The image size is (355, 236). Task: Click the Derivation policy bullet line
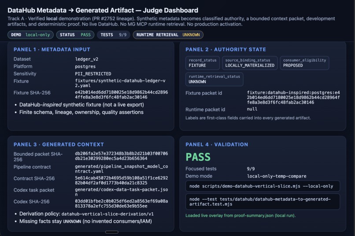pos(86,214)
